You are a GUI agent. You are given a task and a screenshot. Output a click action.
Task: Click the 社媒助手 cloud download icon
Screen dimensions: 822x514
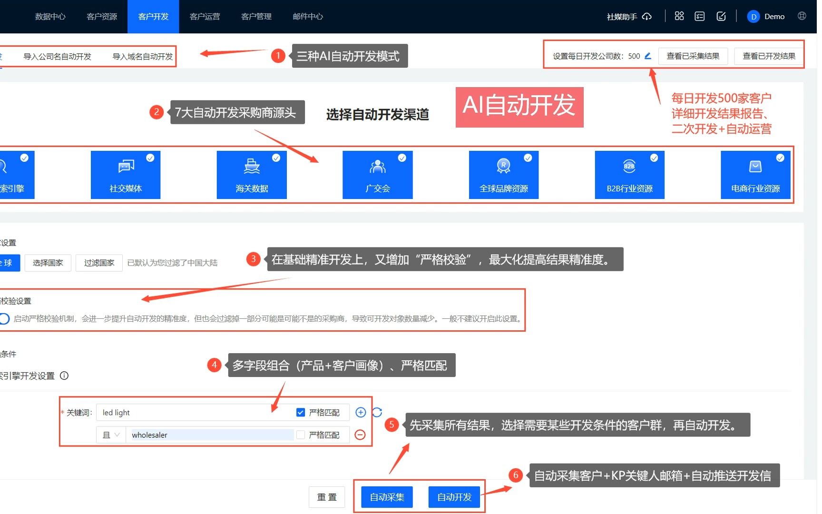pos(647,17)
